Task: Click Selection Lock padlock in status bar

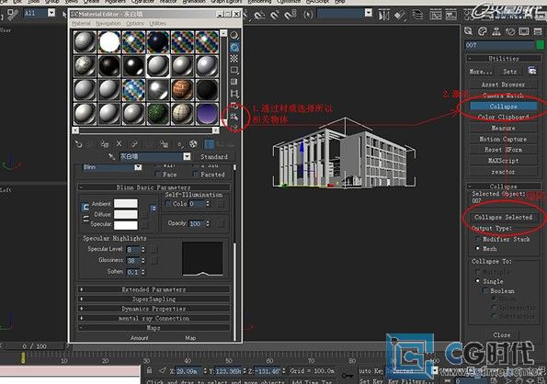Action: point(150,370)
